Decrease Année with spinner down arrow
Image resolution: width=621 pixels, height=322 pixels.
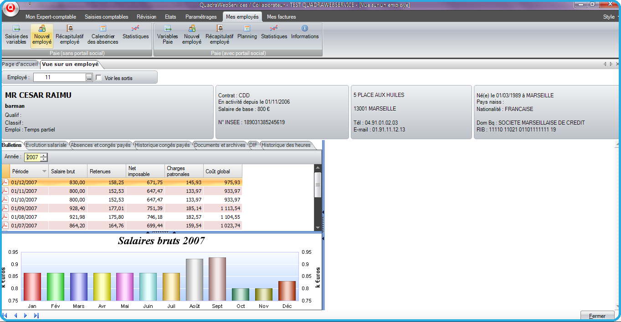[43, 159]
